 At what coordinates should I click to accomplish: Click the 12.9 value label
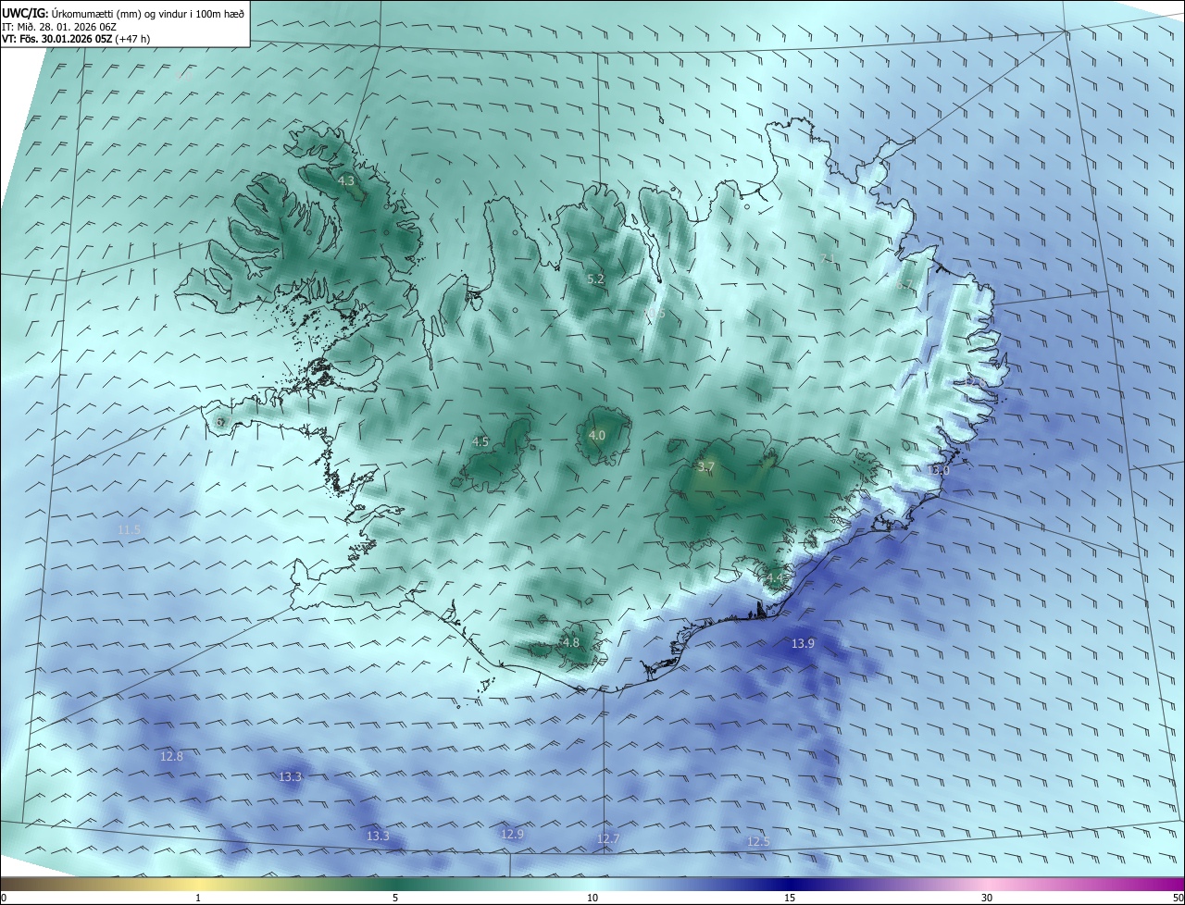(x=512, y=834)
